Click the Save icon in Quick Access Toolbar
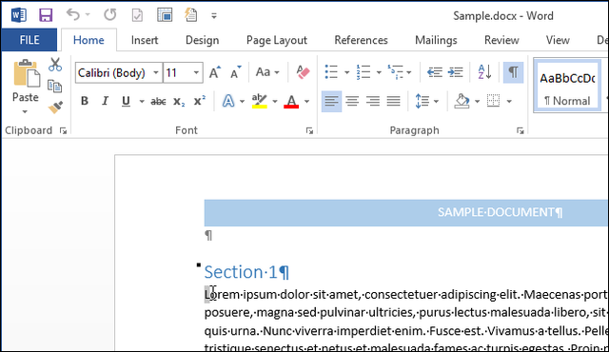This screenshot has width=609, height=352. click(46, 15)
